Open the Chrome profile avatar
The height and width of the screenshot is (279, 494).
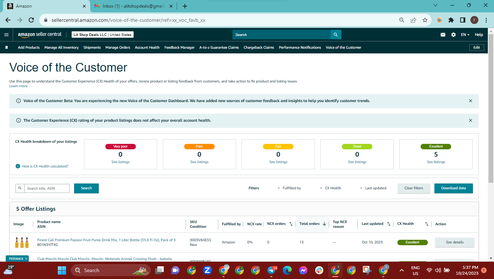pos(474,20)
